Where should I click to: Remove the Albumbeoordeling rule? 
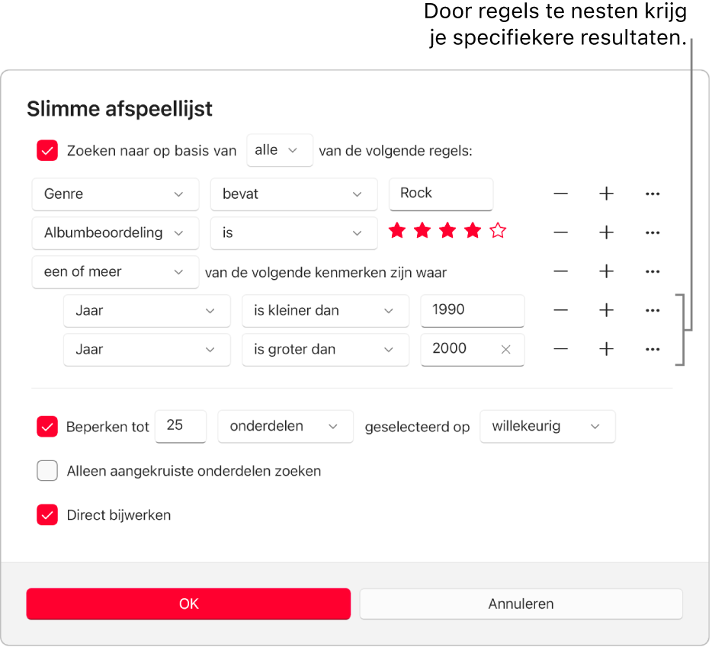pyautogui.click(x=560, y=233)
